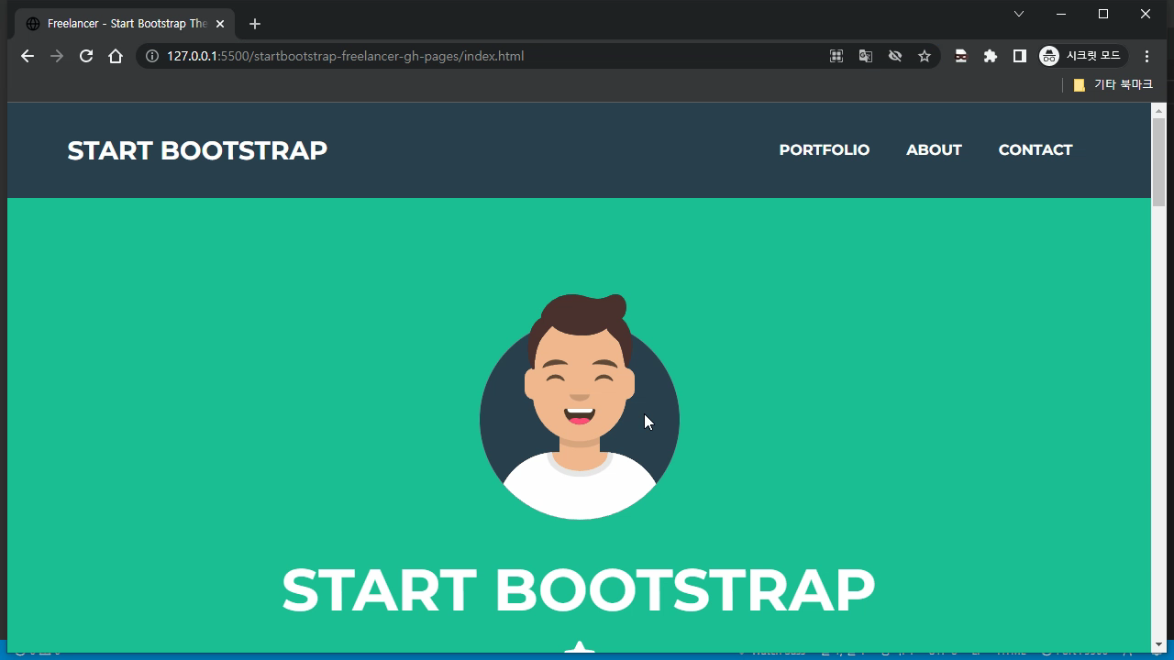
Task: Open the media control toolbar icon
Action: coord(961,56)
